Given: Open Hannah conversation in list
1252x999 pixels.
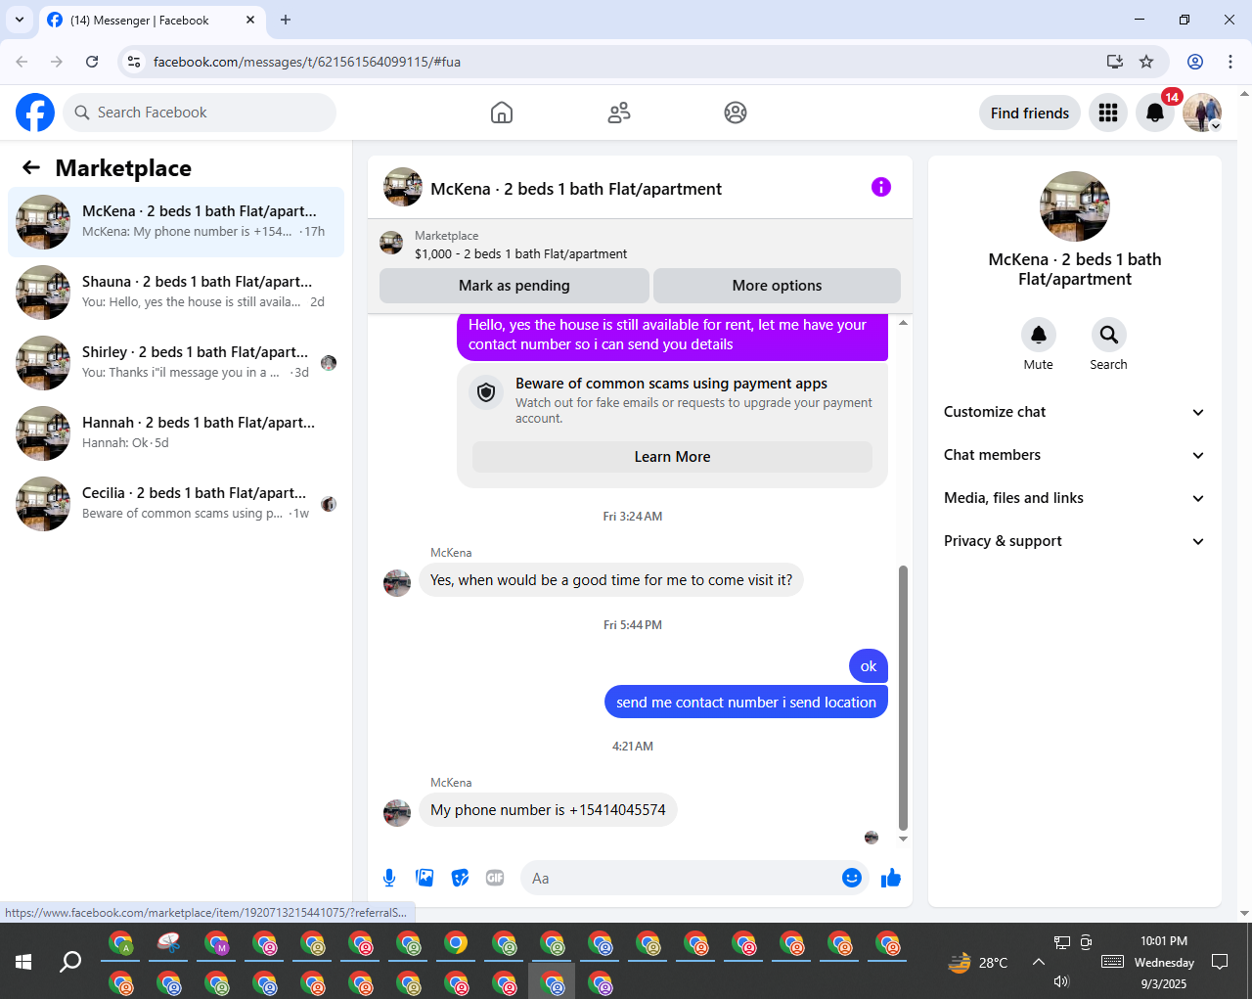Looking at the screenshot, I should (x=176, y=433).
